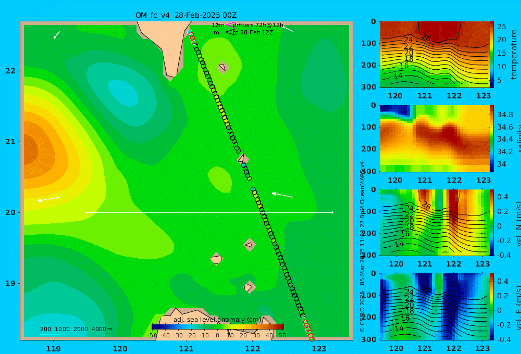Click the '26' contour label in the temperature panel
The height and width of the screenshot is (354, 521).
tap(426, 38)
